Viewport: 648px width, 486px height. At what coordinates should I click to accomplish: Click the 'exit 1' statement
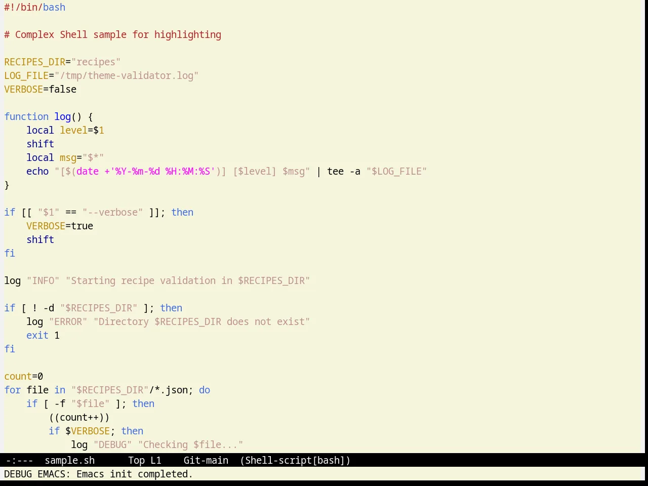pos(43,336)
